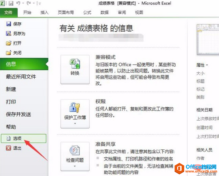The image size is (219, 176).
Task: Click the workbook preview thumbnail
Action: [x=208, y=39]
